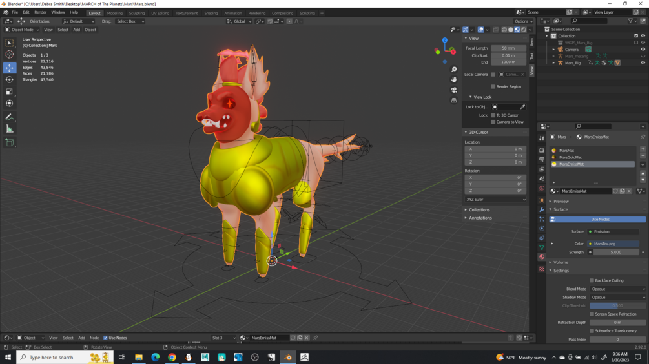
Task: Open the Global transform orientation dropdown
Action: [239, 21]
